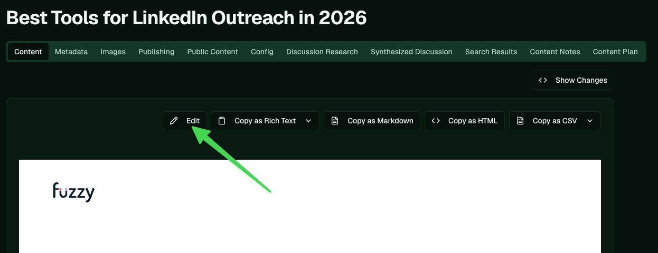This screenshot has height=253, width=658.
Task: Click Copy as Rich Text label
Action: 265,121
